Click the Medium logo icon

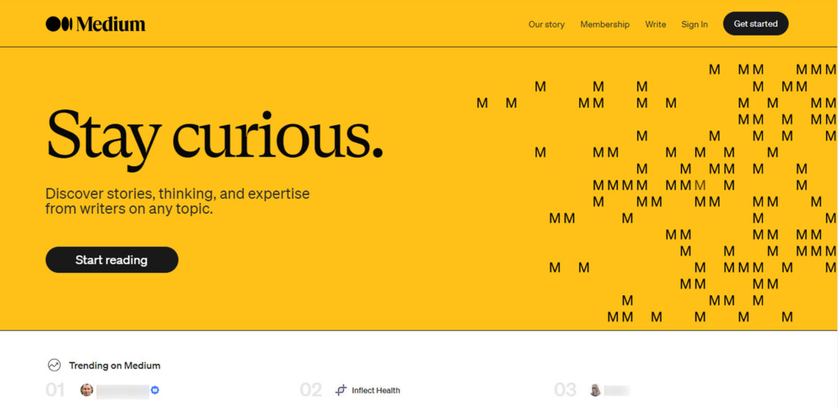click(59, 23)
